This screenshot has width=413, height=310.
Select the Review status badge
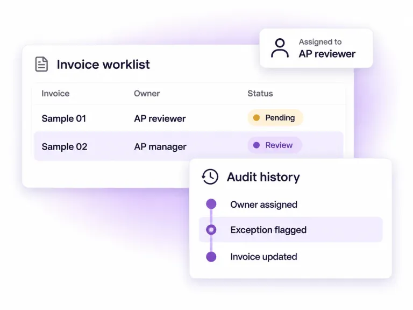[274, 145]
